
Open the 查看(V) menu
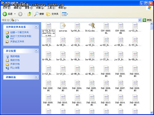tap(29, 8)
